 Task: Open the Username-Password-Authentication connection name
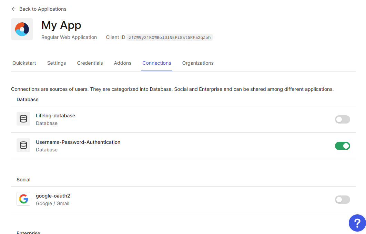point(78,142)
